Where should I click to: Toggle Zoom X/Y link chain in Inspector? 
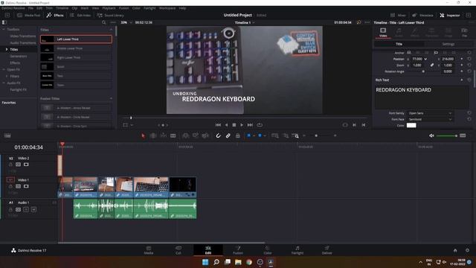coord(432,65)
